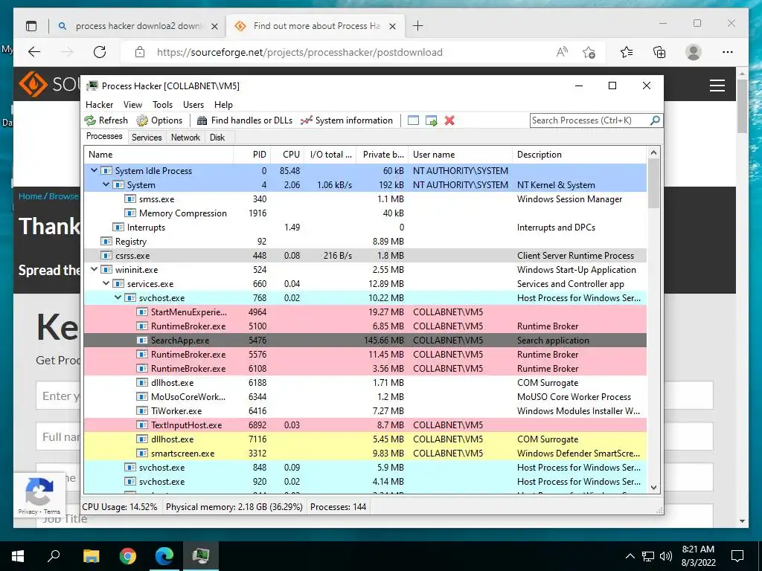762x571 pixels.
Task: Open the notification center icon
Action: (737, 556)
